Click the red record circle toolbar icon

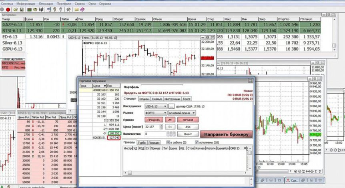8,10
